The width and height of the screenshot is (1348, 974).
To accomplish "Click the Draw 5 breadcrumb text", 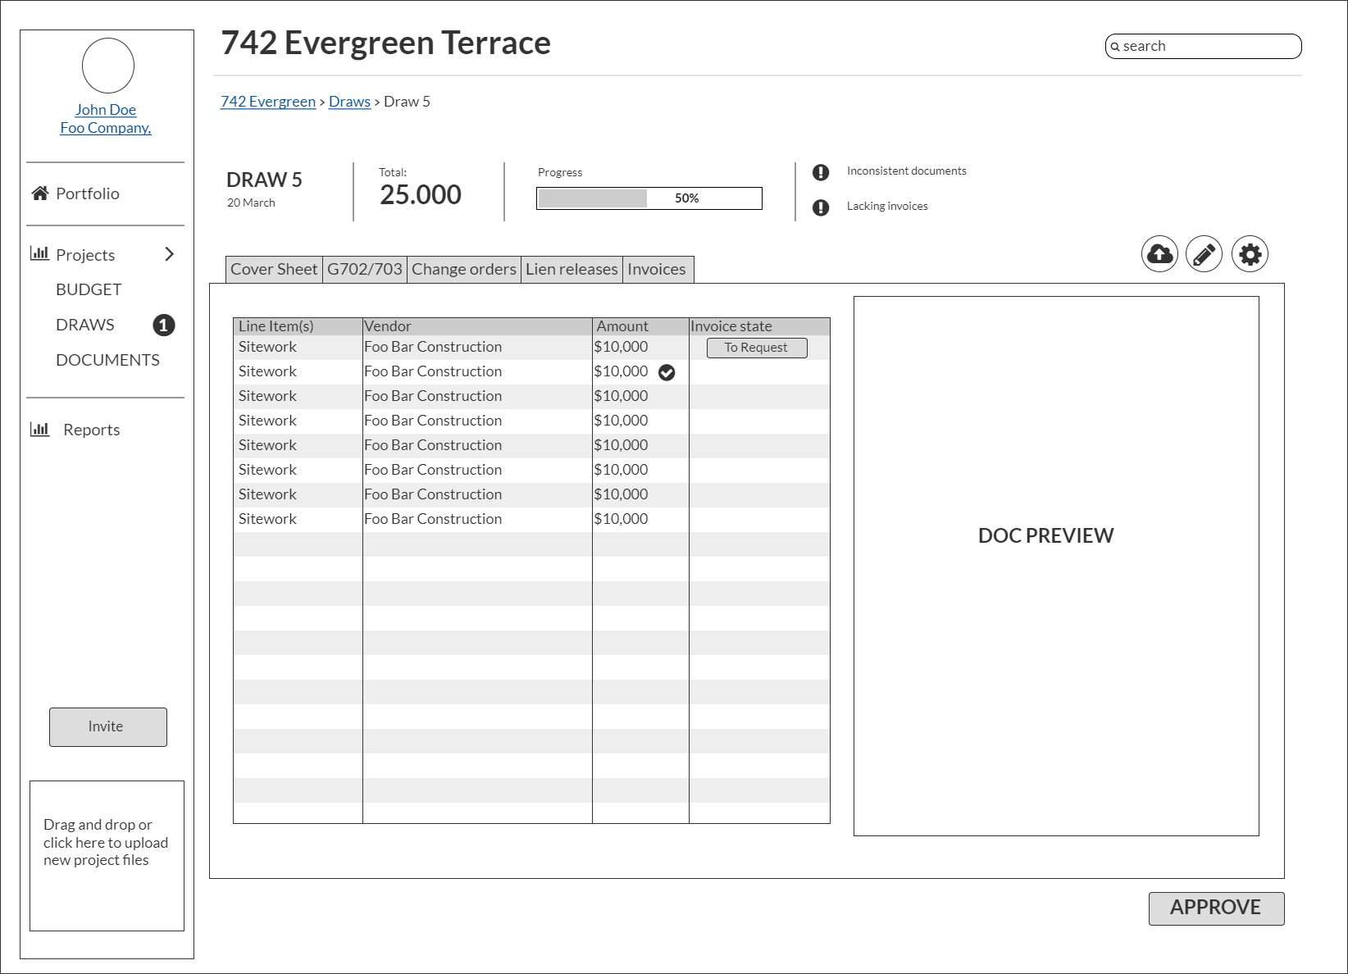I will coord(407,102).
